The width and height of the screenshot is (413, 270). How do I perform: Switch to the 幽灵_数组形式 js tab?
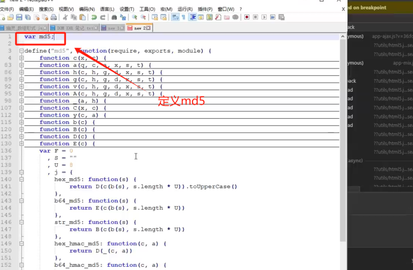click(24, 28)
